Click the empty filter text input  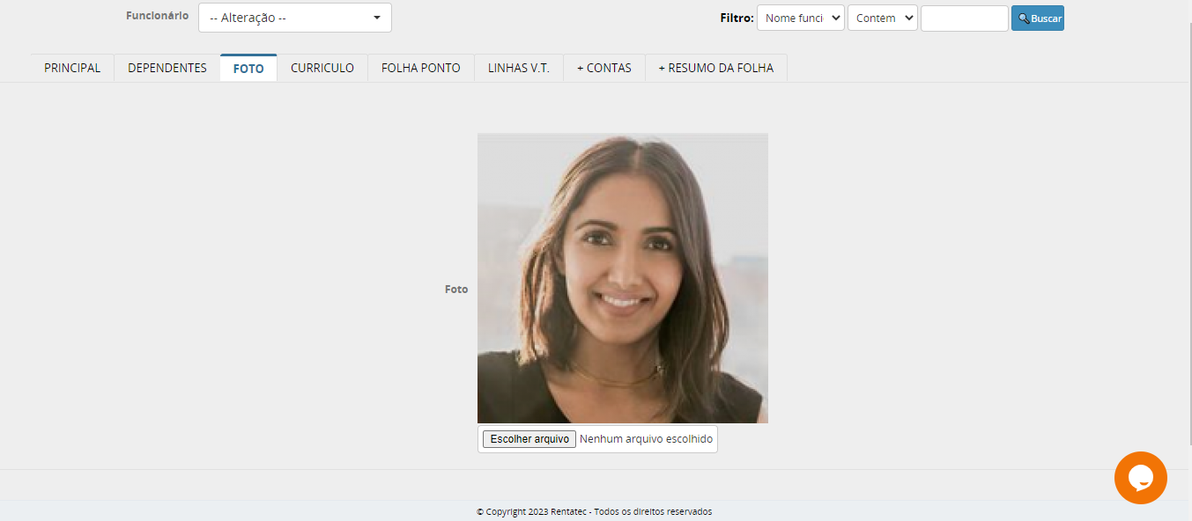pos(964,18)
